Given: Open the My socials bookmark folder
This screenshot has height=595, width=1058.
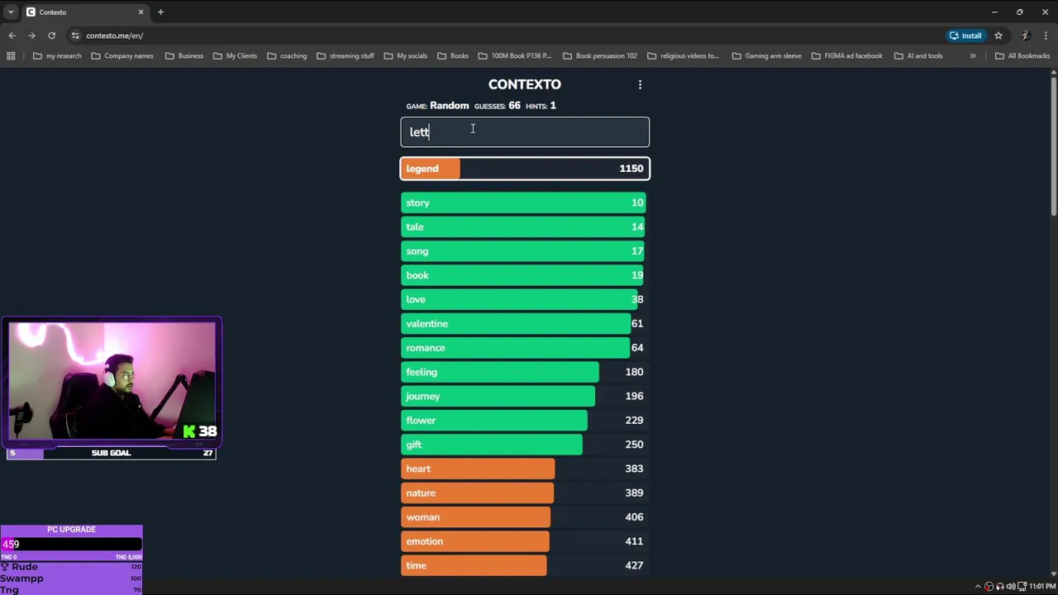Looking at the screenshot, I should click(406, 56).
